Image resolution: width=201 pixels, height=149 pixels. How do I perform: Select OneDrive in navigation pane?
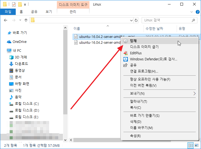click(x=17, y=42)
